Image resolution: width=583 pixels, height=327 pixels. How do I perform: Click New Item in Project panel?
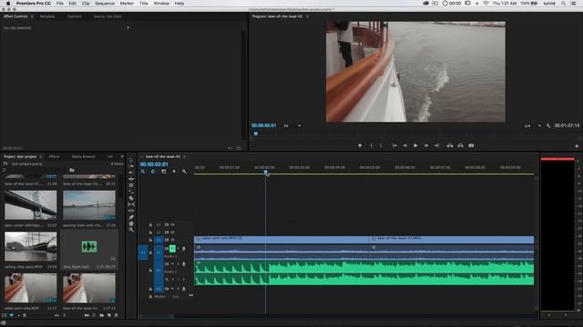109,315
